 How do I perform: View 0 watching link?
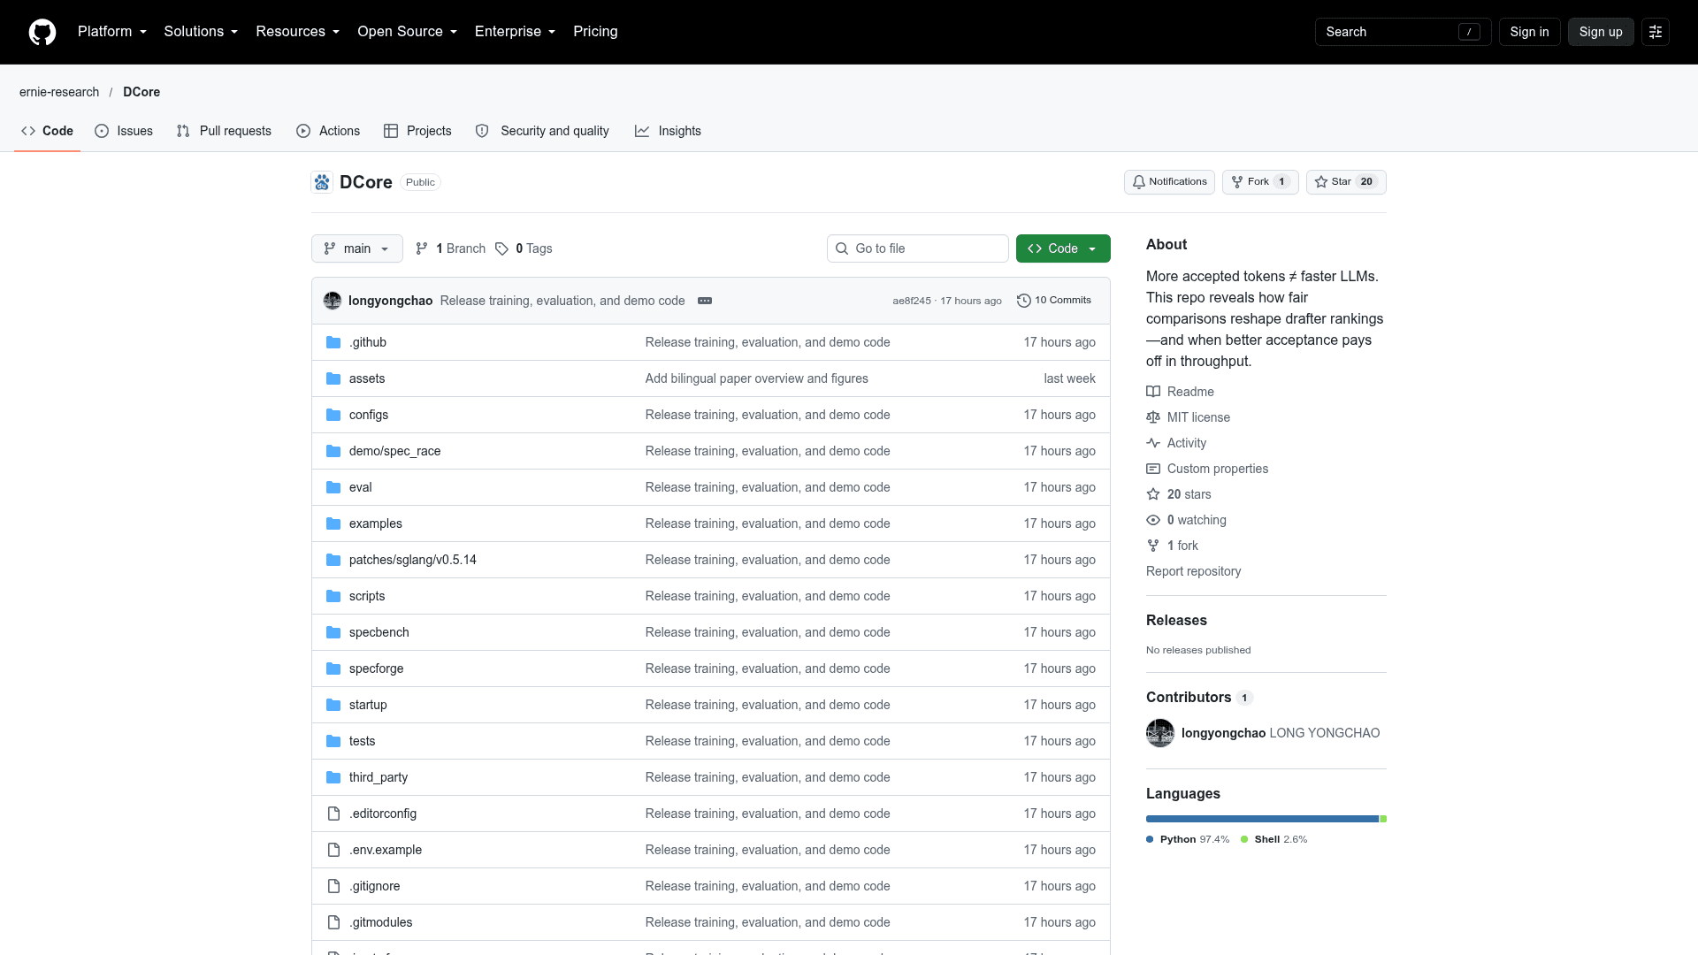click(x=1186, y=520)
